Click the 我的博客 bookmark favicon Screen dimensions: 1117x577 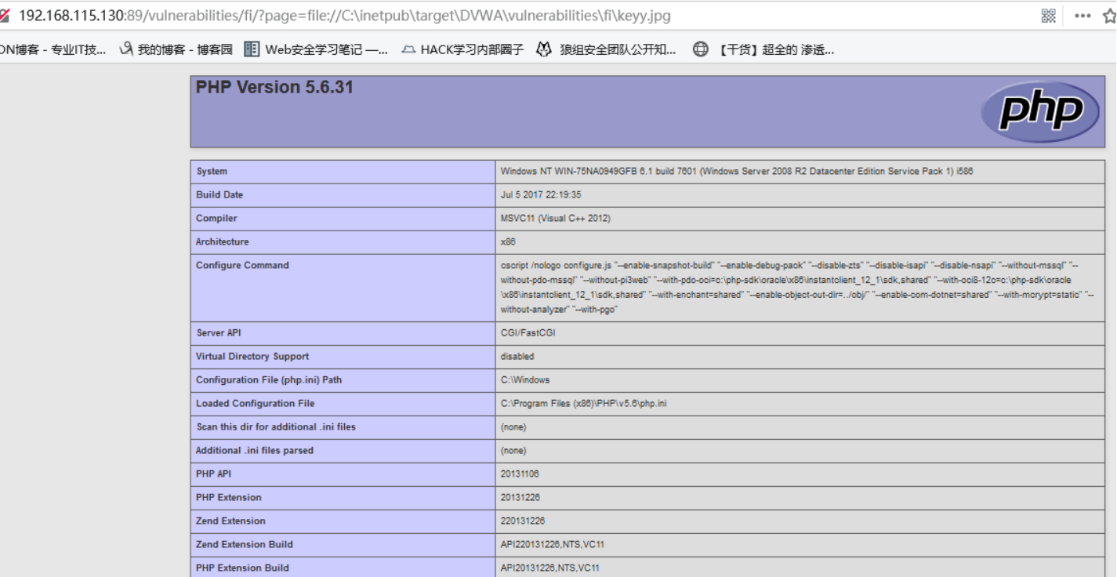[126, 50]
